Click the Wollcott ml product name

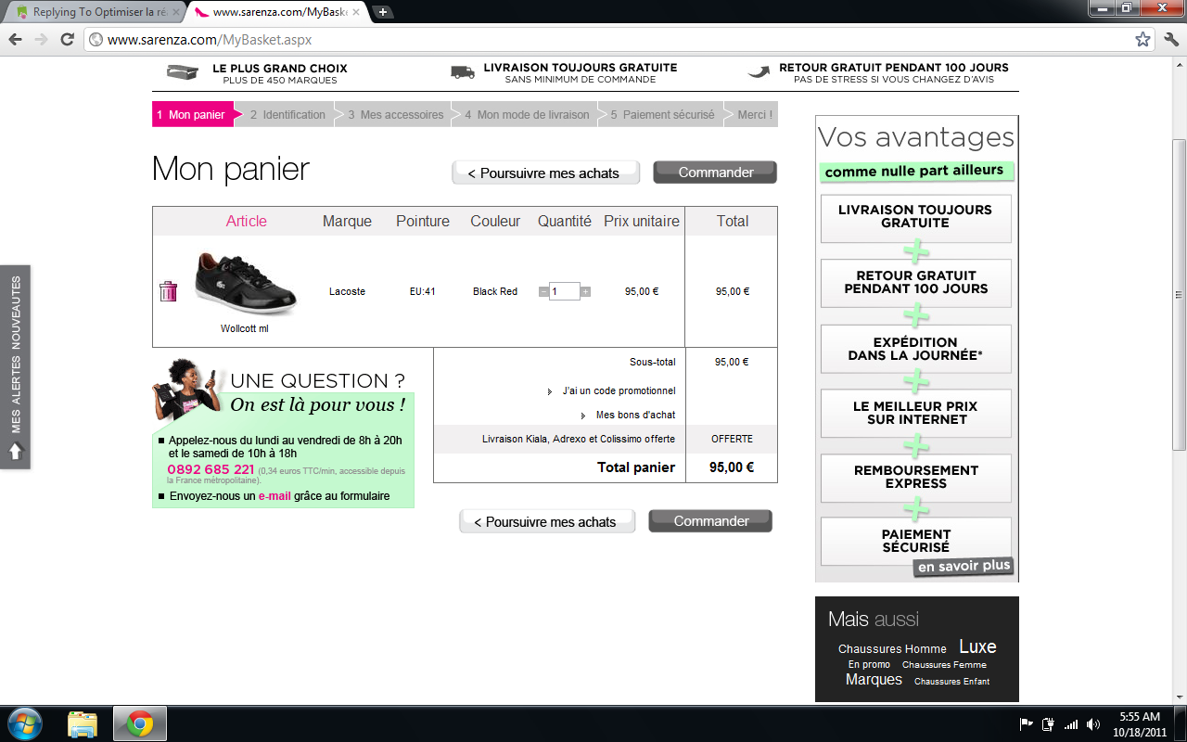(x=244, y=328)
